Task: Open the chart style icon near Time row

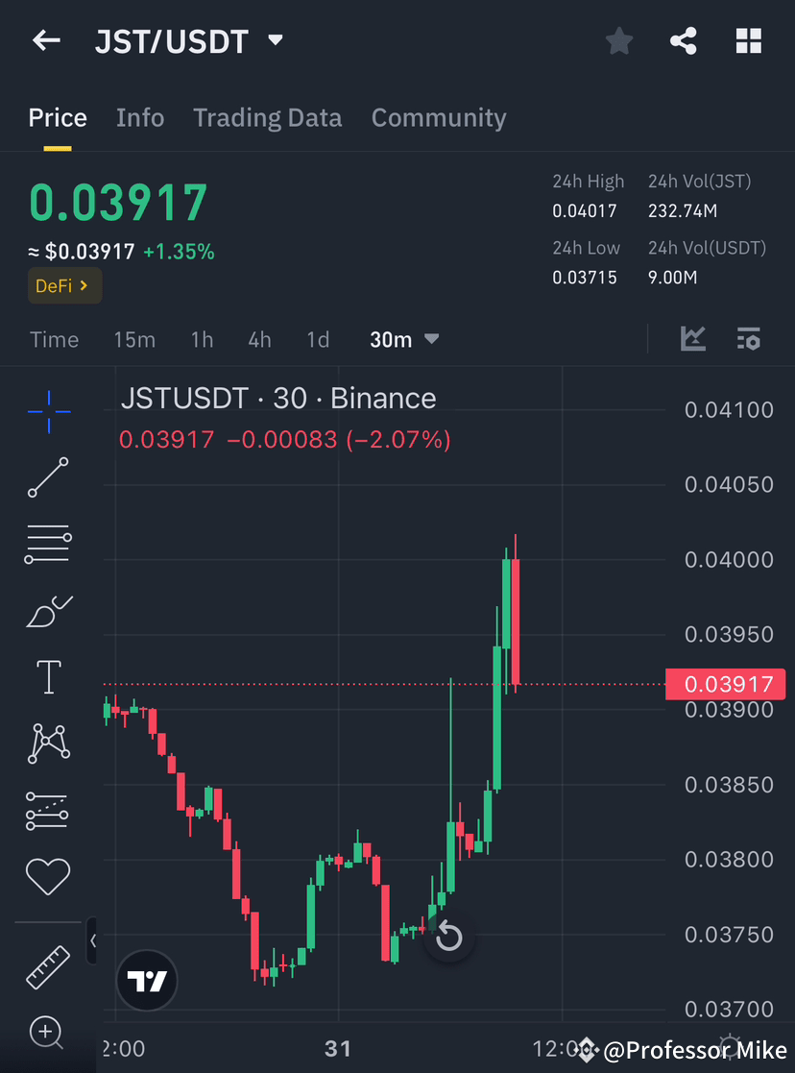Action: coord(692,339)
